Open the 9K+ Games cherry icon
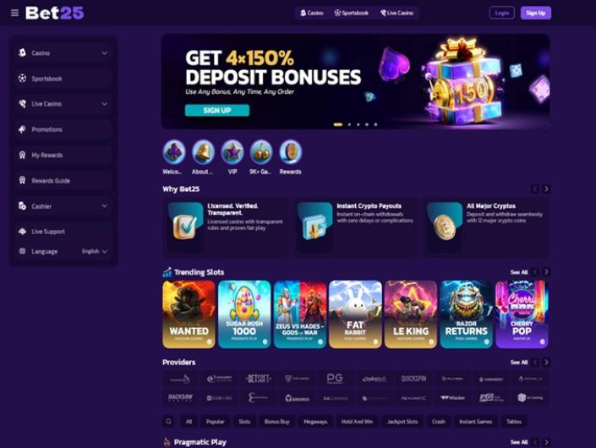The height and width of the screenshot is (448, 596). pos(261,151)
